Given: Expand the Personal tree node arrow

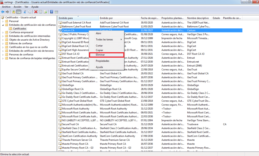Looking at the screenshot, I should click(3, 21).
